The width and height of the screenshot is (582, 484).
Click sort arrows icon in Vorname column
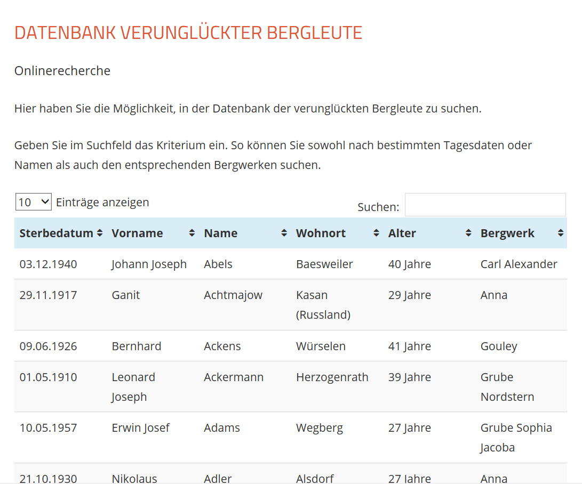[x=192, y=233]
